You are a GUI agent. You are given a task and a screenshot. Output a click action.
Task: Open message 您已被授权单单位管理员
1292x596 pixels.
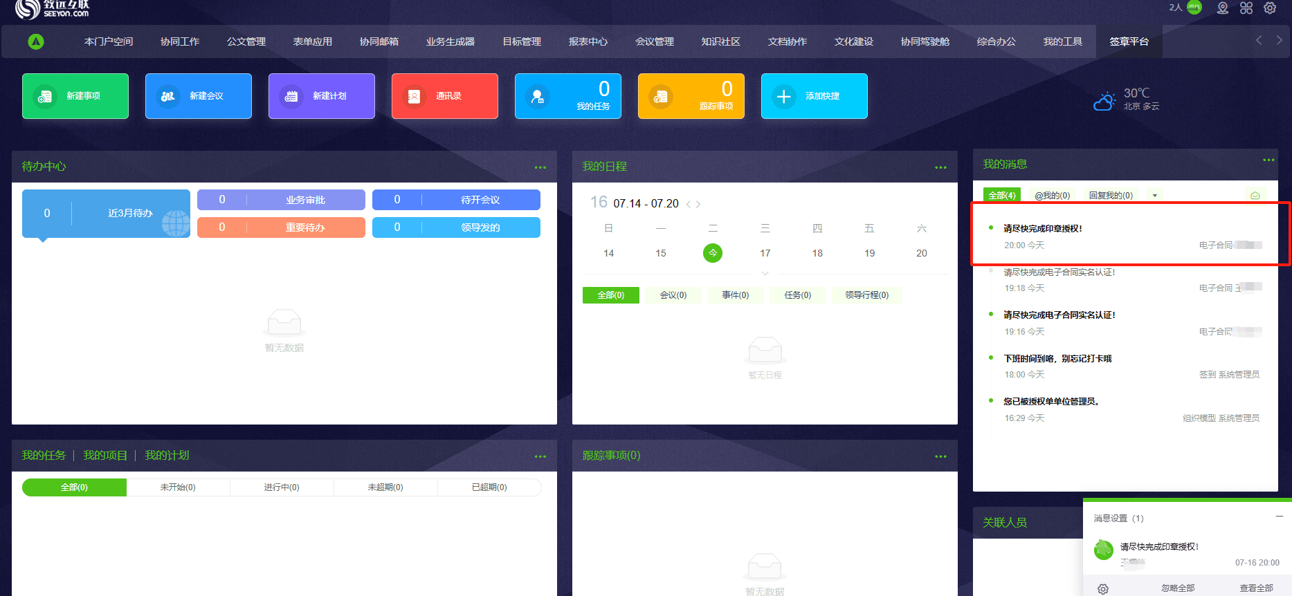point(1052,402)
